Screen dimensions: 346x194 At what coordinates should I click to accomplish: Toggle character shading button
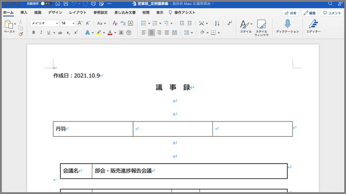pos(121,33)
